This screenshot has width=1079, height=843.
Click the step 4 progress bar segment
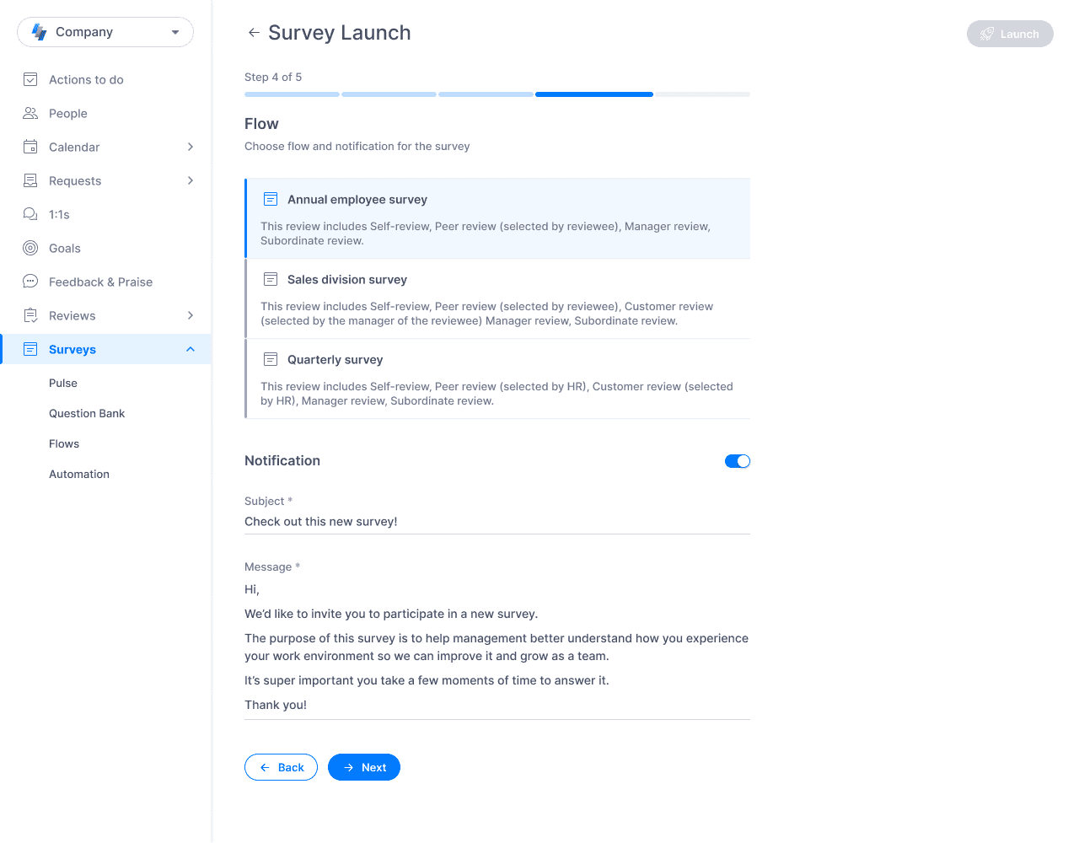point(594,94)
